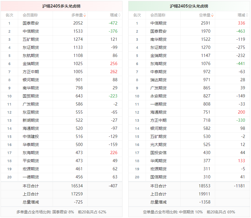Viewport: 251px width, 218px height.
Task: Select 中信期货 in the short ranking
Action: click(158, 23)
